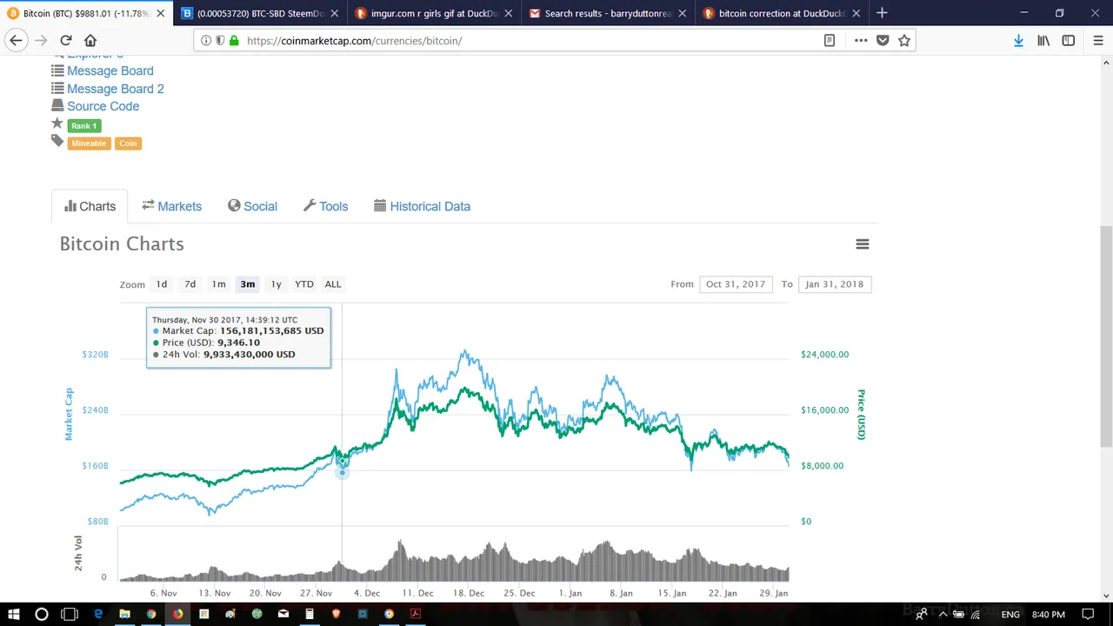This screenshot has width=1113, height=626.
Task: Open the notification action center
Action: (x=1088, y=614)
